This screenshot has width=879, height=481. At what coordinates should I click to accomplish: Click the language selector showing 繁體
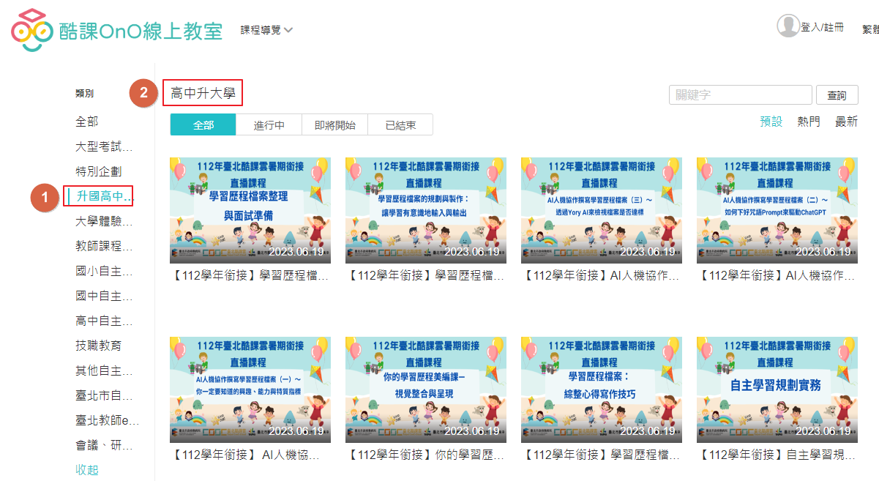870,29
